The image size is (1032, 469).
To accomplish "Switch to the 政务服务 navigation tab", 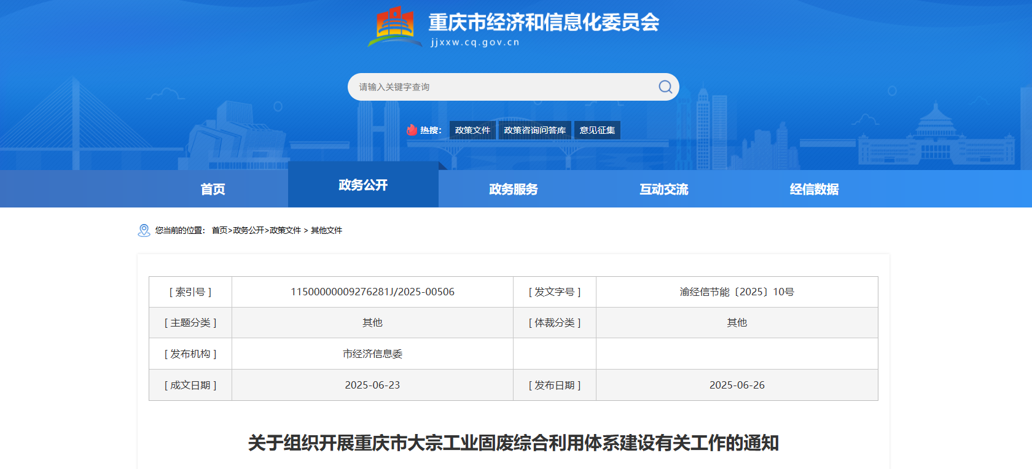I will (514, 189).
